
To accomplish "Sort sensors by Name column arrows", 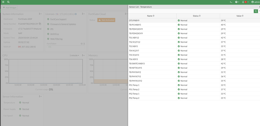I will tap(154, 16).
